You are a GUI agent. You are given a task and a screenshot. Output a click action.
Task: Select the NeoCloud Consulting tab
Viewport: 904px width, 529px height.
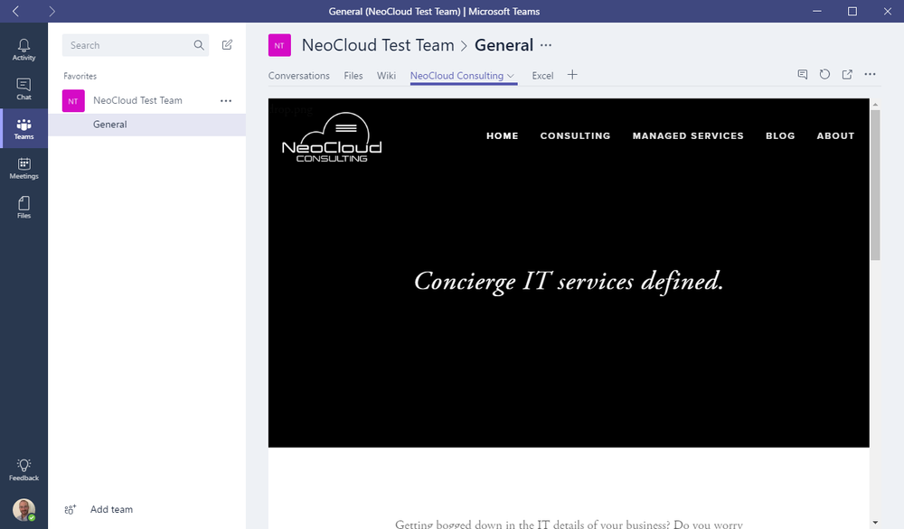tap(457, 76)
